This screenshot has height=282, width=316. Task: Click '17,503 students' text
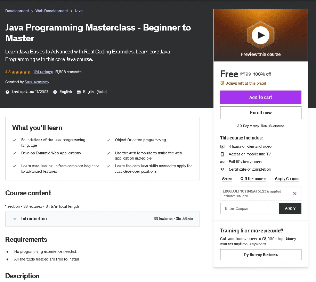pos(68,72)
